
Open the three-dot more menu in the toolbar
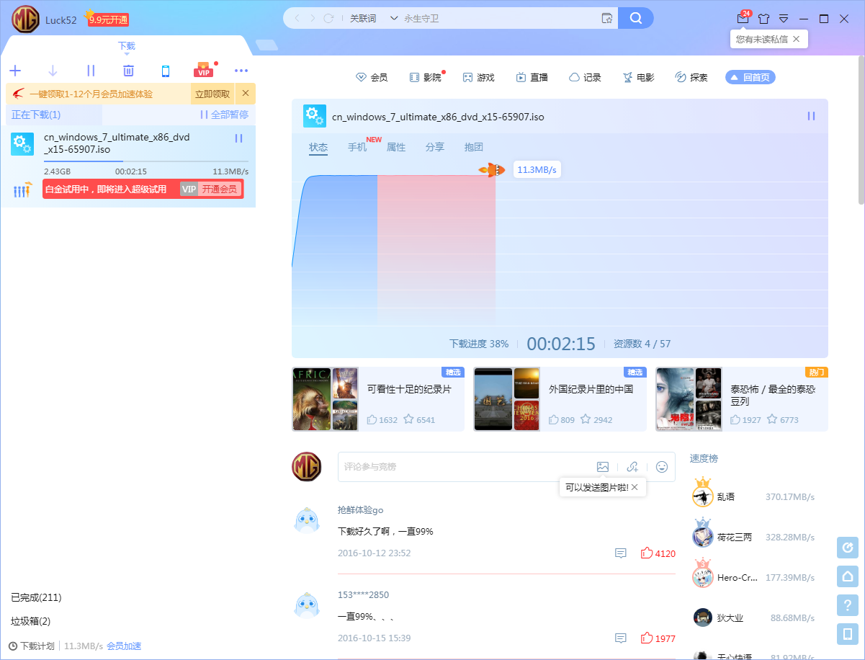(241, 71)
